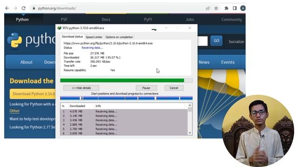This screenshot has height=167, width=297.
Task: Open the About menu on python.org
Action: (x=26, y=62)
